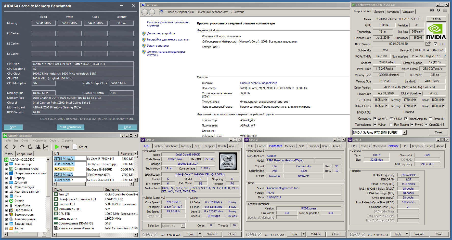The width and height of the screenshot is (452, 240).
Task: Click the green Старт play icon
Action: pyautogui.click(x=57, y=147)
